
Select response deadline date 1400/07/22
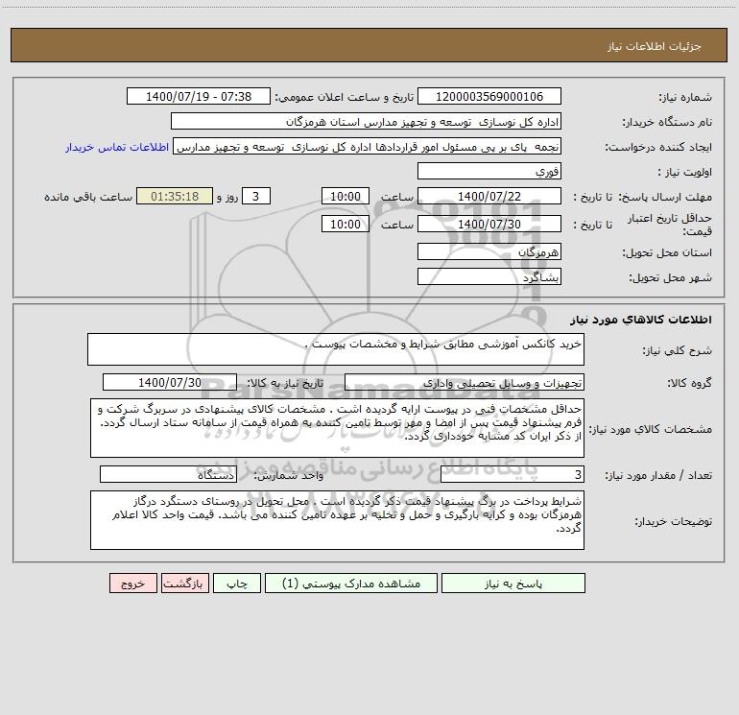[489, 197]
